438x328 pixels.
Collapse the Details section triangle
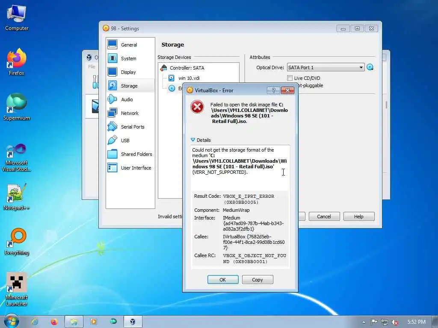(x=193, y=140)
